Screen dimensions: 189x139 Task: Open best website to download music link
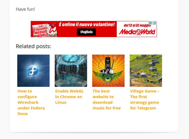(107, 99)
